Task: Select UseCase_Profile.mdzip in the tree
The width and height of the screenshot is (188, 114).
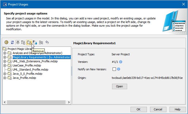Action: pos(27,65)
